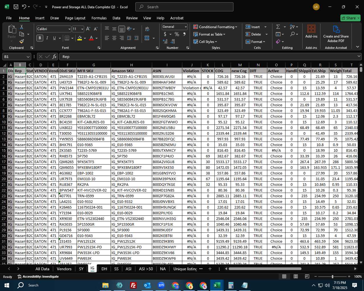364x291 pixels.
Task: Click Increase Decimal icon
Action: tap(165, 41)
